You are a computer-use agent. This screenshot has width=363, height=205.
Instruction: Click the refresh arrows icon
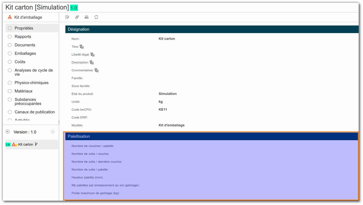96,17
